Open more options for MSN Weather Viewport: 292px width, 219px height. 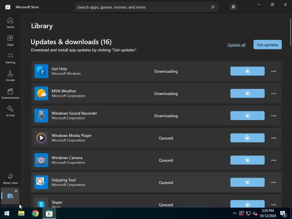tap(273, 94)
